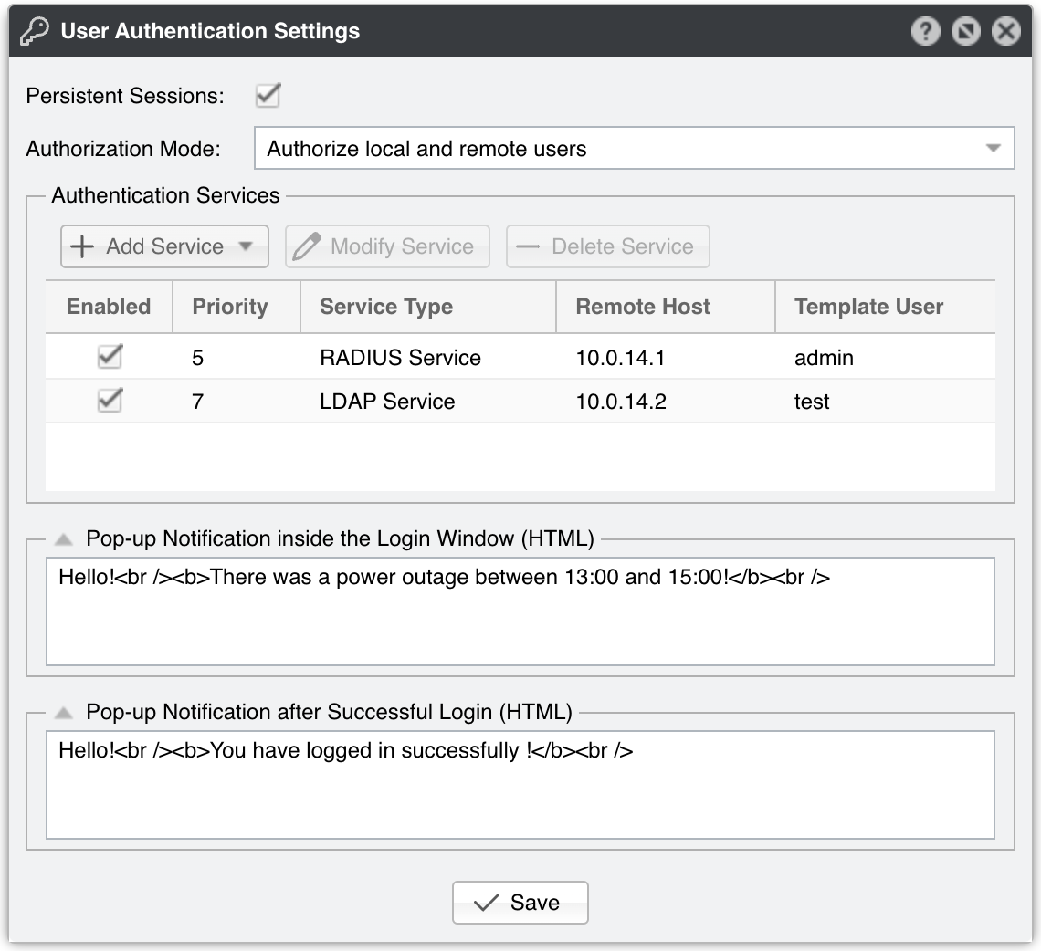Click the Successful Login notification text field
Image resolution: width=1041 pixels, height=951 pixels.
click(x=520, y=794)
